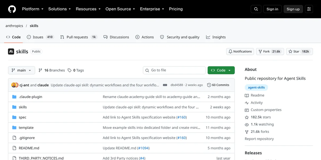Star the repository with Star 182k button
321x160 pixels.
coord(299,51)
